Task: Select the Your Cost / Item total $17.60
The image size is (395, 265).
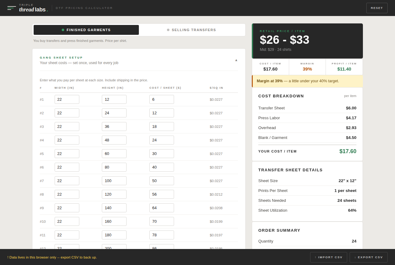Action: pyautogui.click(x=348, y=151)
